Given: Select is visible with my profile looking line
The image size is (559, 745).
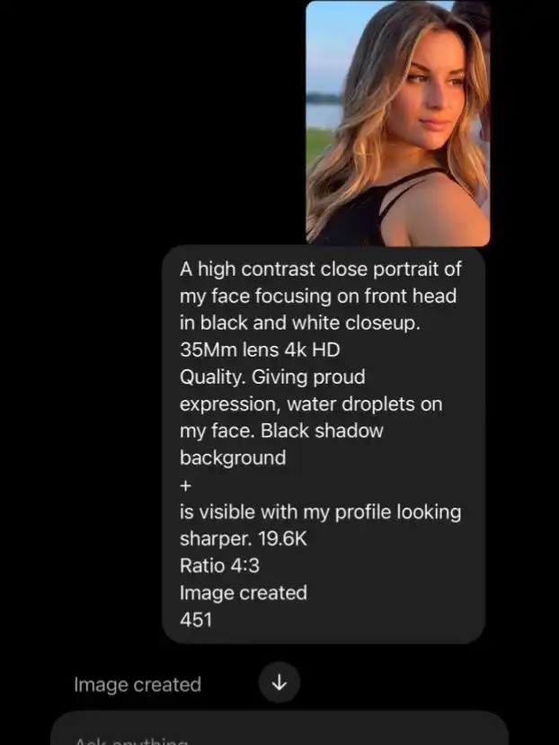Looking at the screenshot, I should click(320, 512).
